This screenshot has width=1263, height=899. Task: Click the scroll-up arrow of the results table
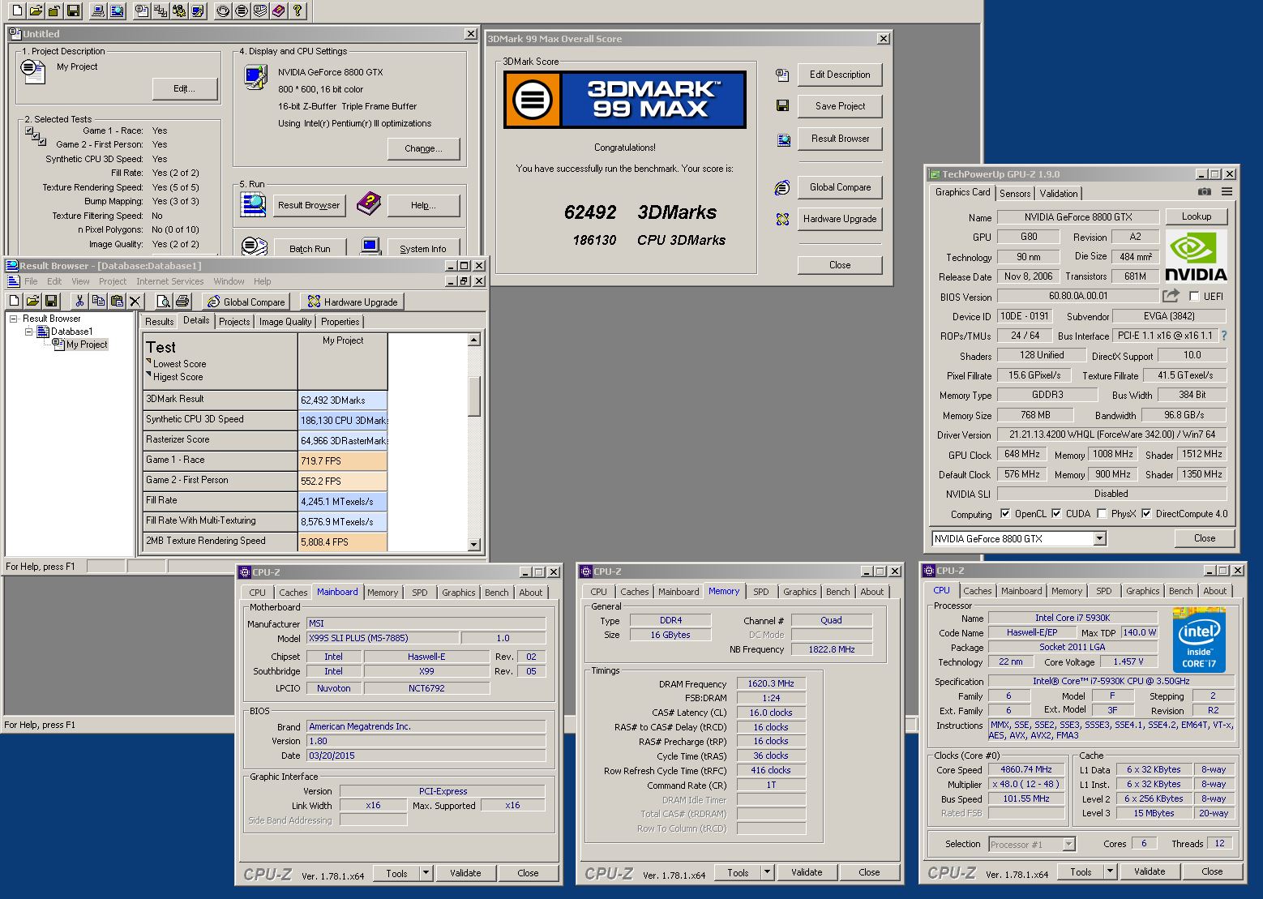[474, 340]
